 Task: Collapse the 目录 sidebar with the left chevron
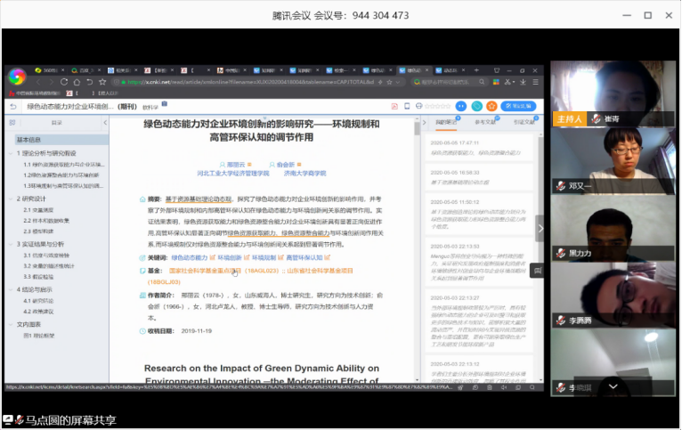105,123
